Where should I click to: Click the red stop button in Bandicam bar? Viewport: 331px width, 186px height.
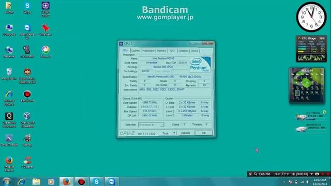coord(328,174)
